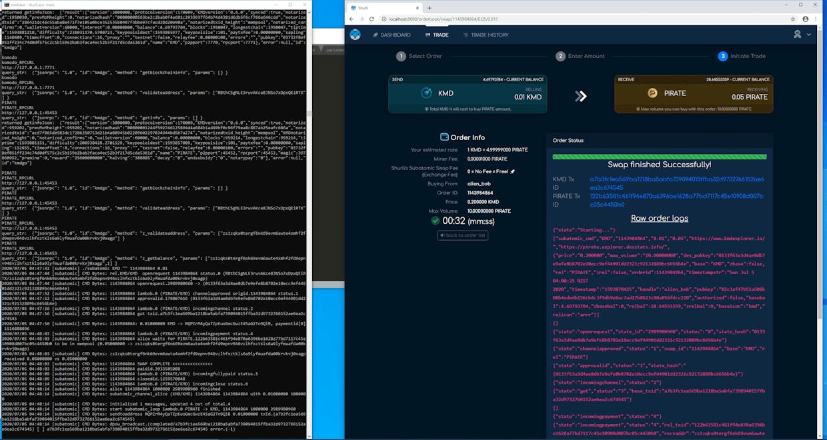This screenshot has width=827, height=440.
Task: Bookmark this page with the star icon
Action: point(792,19)
